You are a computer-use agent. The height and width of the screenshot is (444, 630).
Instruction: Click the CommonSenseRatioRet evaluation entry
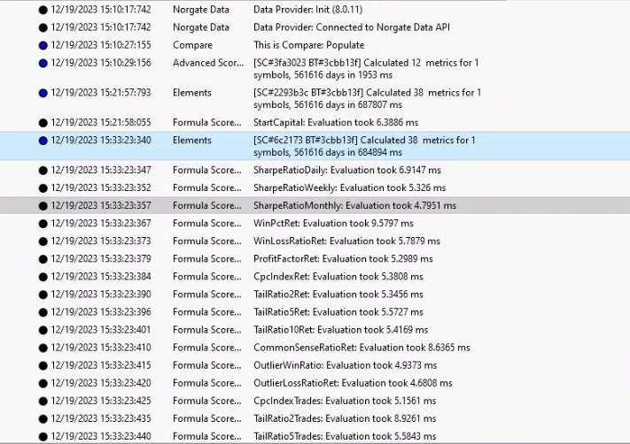(x=362, y=348)
